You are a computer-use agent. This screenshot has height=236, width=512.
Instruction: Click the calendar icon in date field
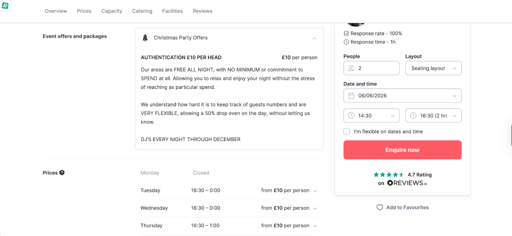click(x=351, y=95)
